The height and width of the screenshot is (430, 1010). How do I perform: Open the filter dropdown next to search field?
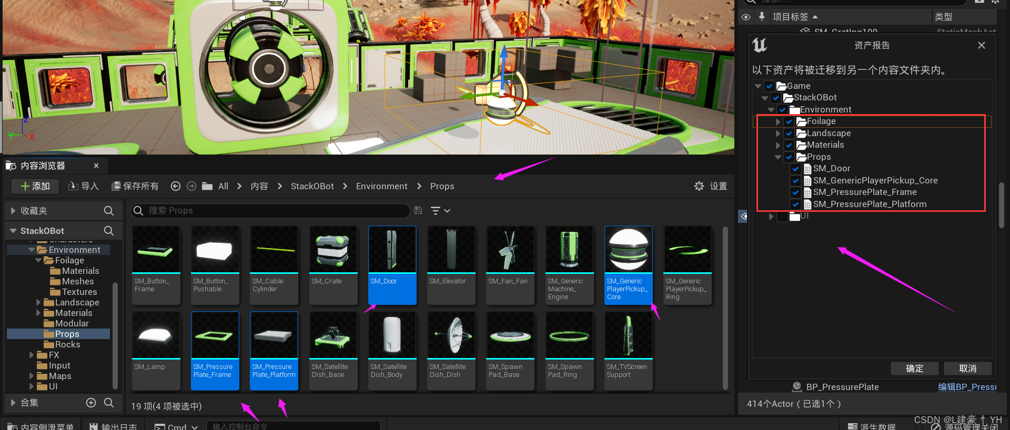(x=440, y=211)
